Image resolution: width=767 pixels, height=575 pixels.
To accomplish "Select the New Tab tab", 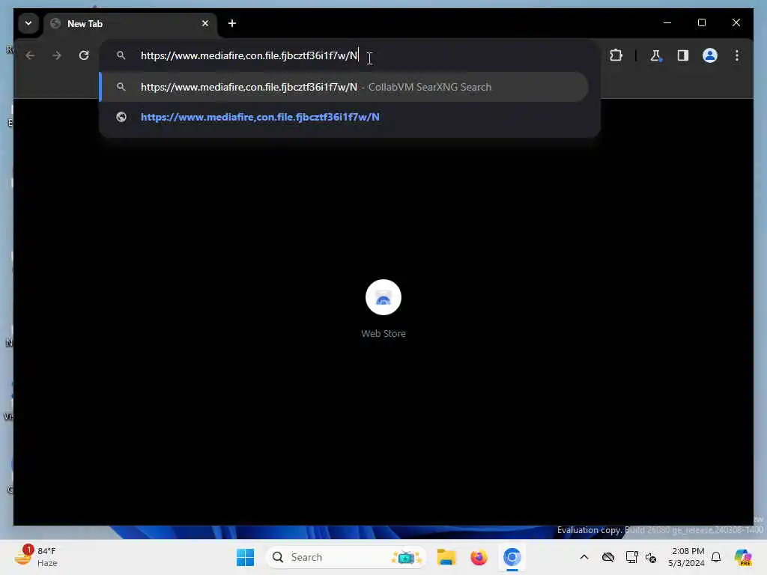I will [130, 23].
